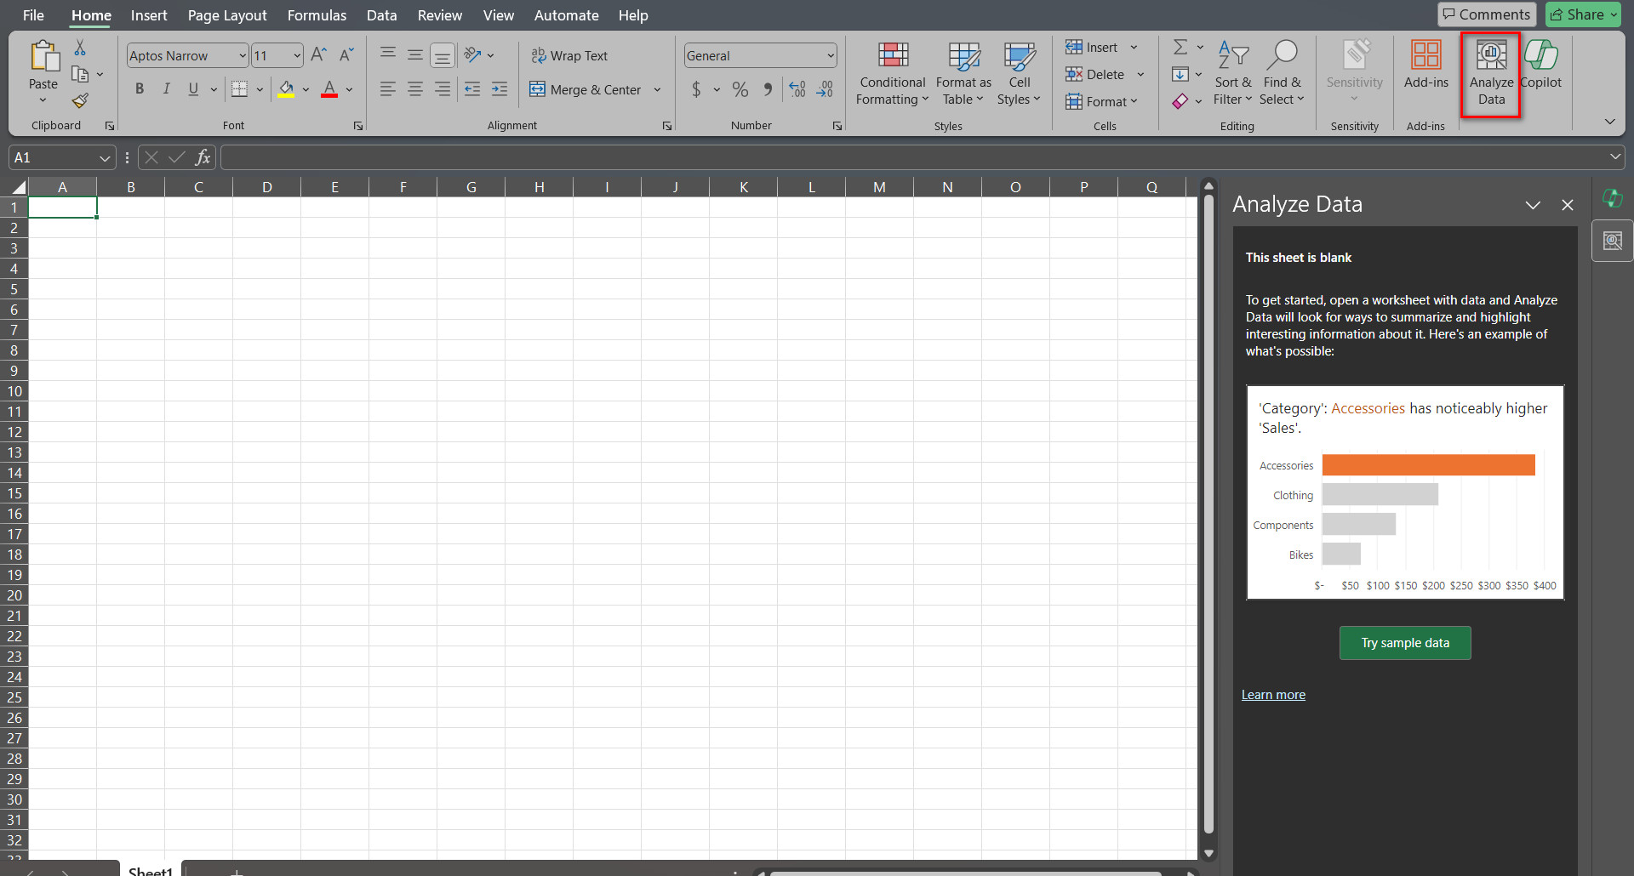Expand the General number format dropdown
Viewport: 1634px width, 876px height.
[830, 56]
